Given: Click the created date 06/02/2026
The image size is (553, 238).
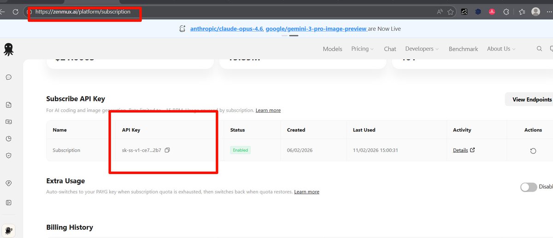Looking at the screenshot, I should [x=300, y=150].
